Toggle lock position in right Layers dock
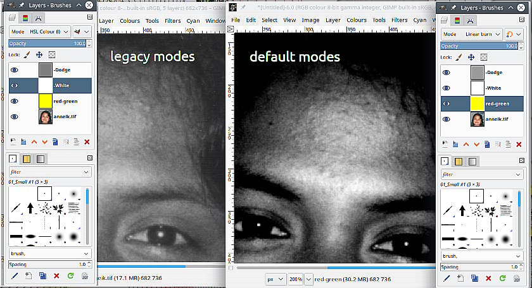Screen dimensions: 532x288 [471, 57]
